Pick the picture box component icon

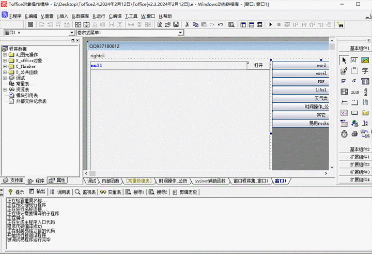[365, 61]
